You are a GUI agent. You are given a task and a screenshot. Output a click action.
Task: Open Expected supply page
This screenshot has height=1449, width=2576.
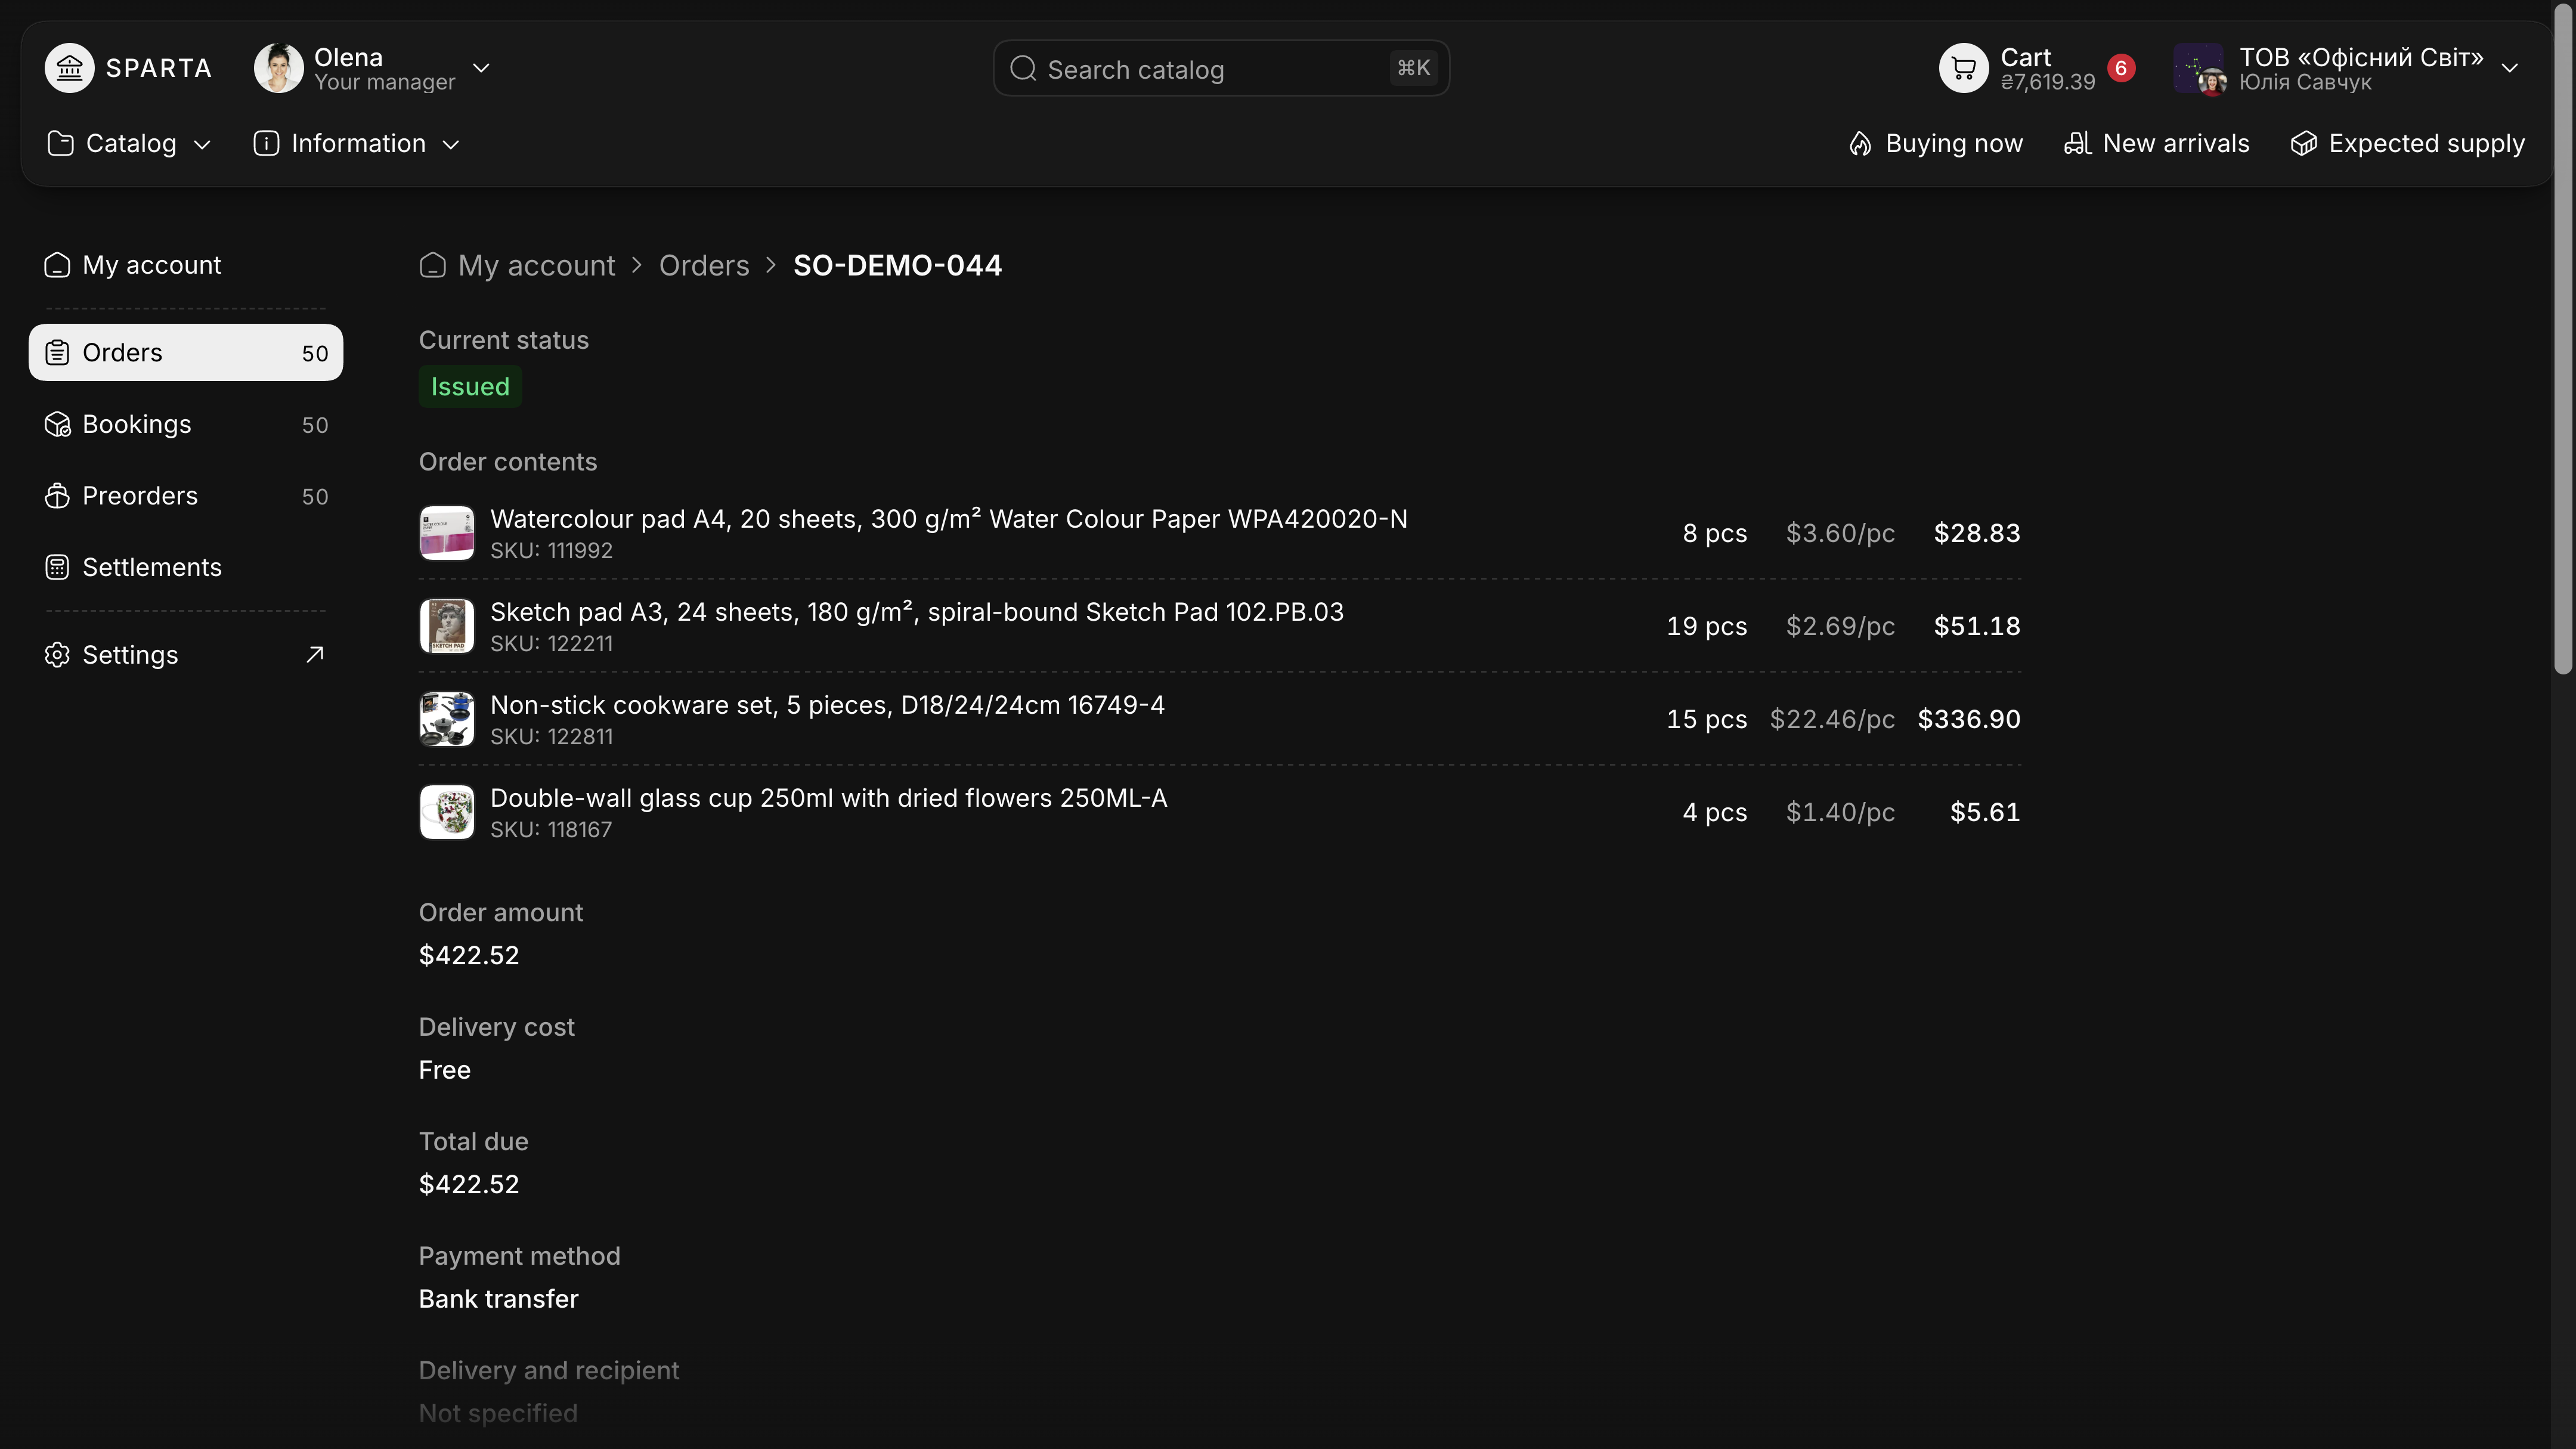pos(2407,144)
